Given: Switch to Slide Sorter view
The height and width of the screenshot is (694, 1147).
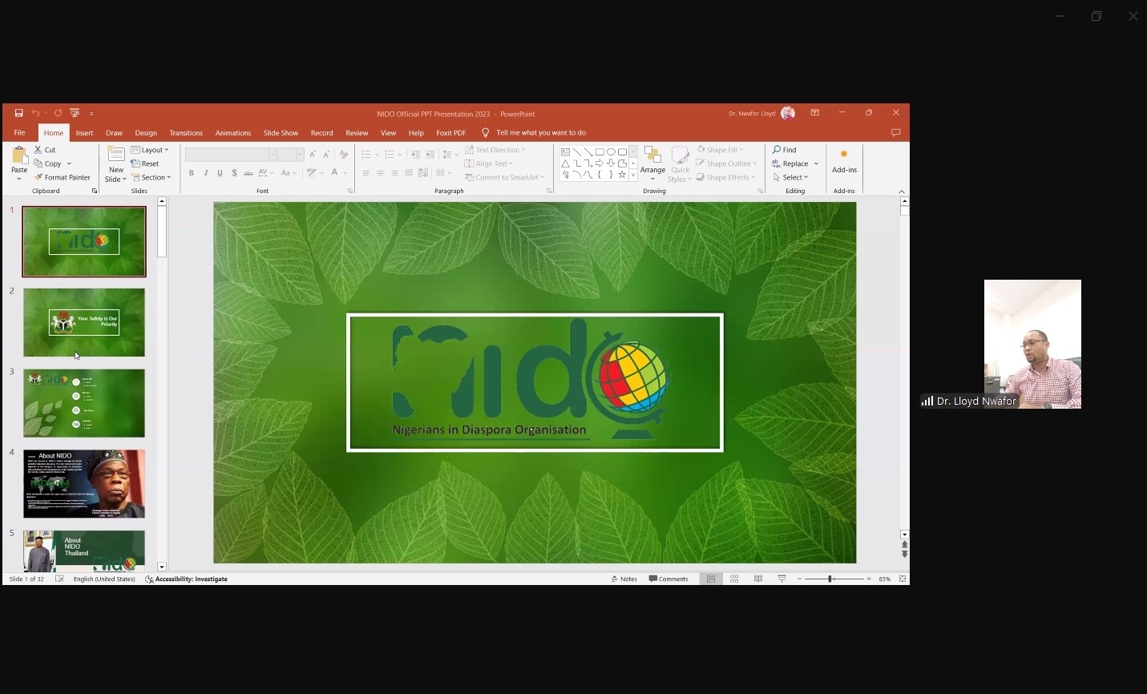Looking at the screenshot, I should pyautogui.click(x=734, y=579).
